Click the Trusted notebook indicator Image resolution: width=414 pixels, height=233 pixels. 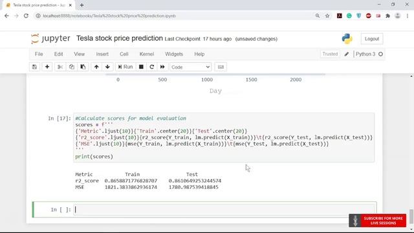click(330, 54)
